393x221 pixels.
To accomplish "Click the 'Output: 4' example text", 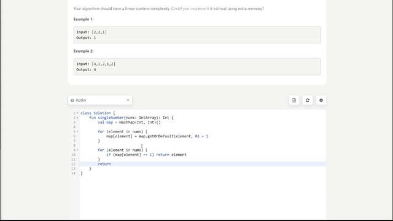I will (x=86, y=69).
